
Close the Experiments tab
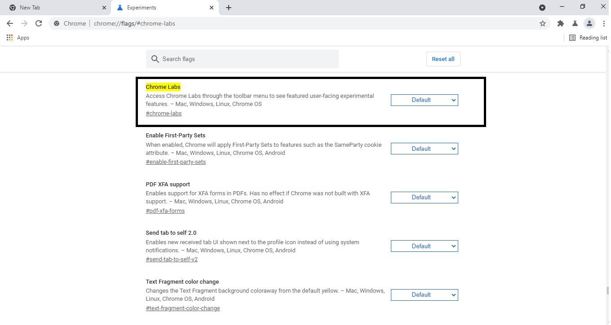tap(212, 8)
